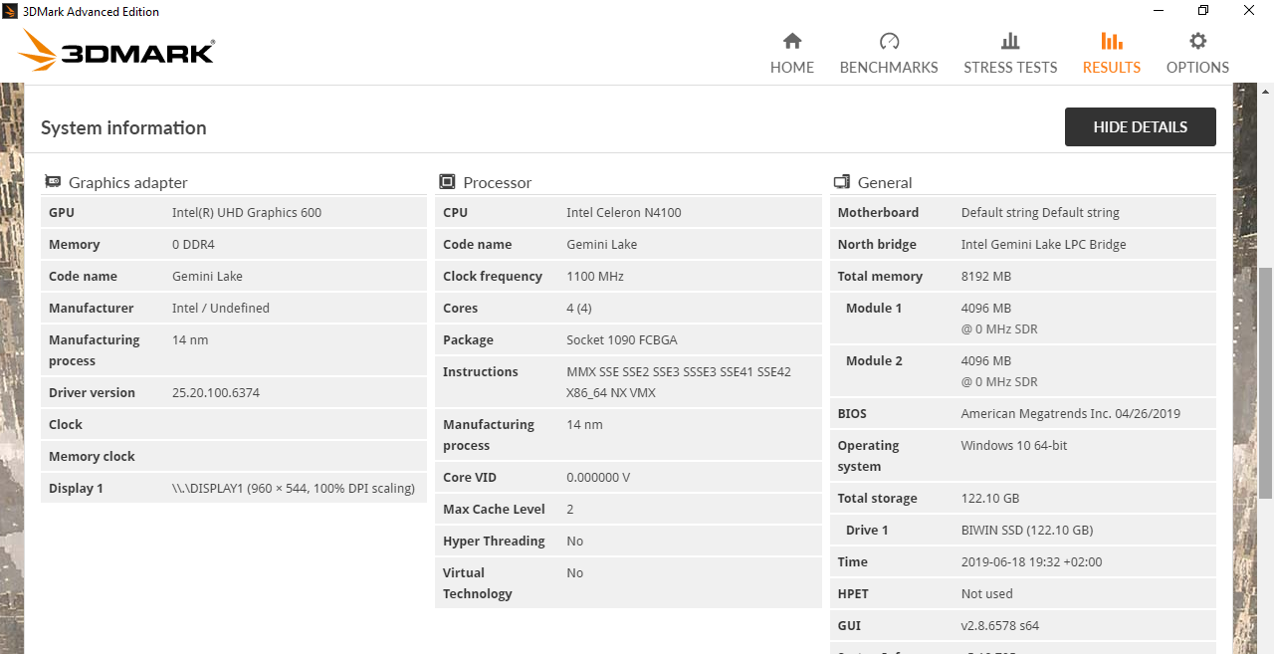Click the HPET Not used value
Image resolution: width=1274 pixels, height=654 pixels.
point(987,593)
